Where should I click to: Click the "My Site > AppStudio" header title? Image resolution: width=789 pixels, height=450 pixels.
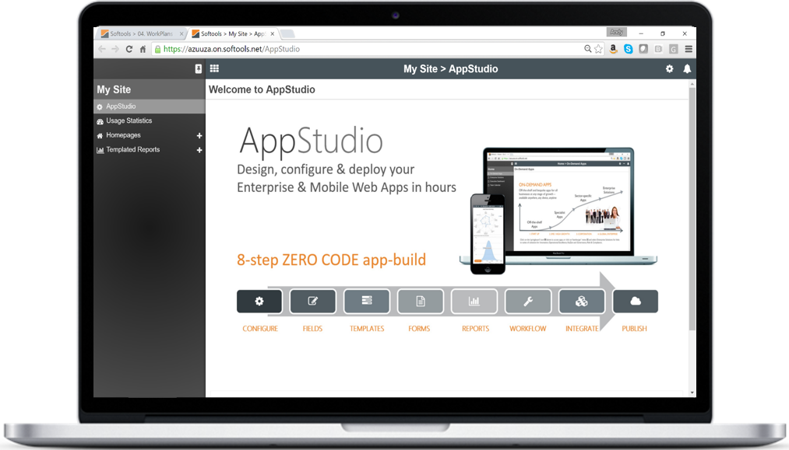tap(450, 69)
